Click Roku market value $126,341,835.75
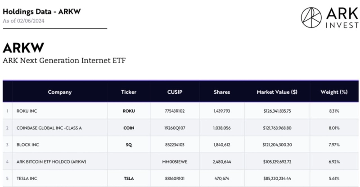360x187 pixels. (276, 111)
